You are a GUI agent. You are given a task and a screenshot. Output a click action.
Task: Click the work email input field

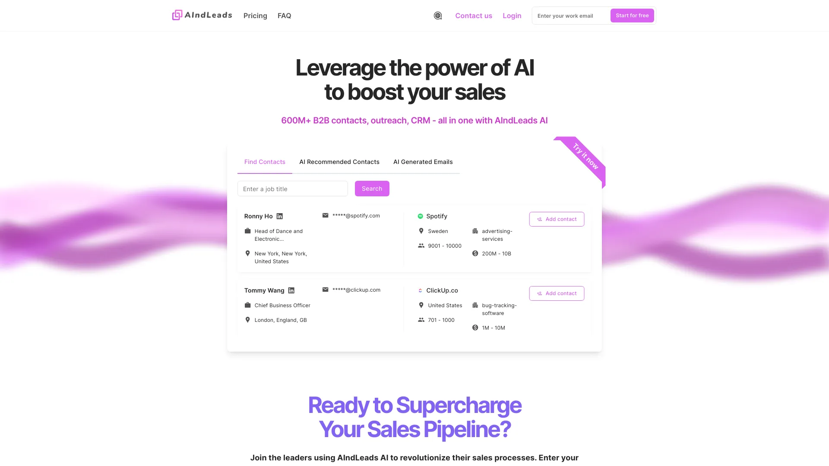569,16
